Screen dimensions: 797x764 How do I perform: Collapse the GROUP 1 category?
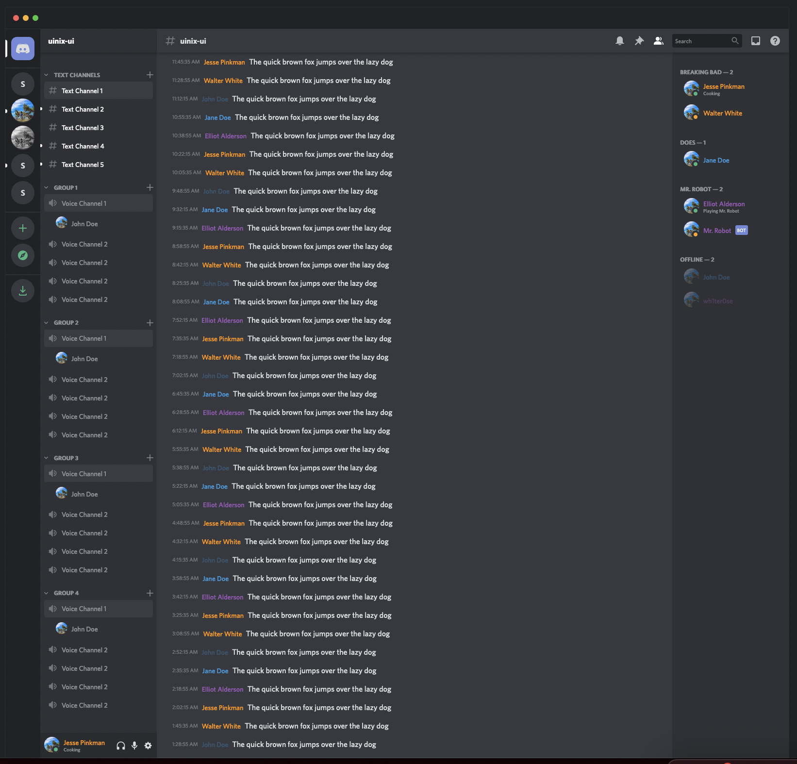(47, 187)
